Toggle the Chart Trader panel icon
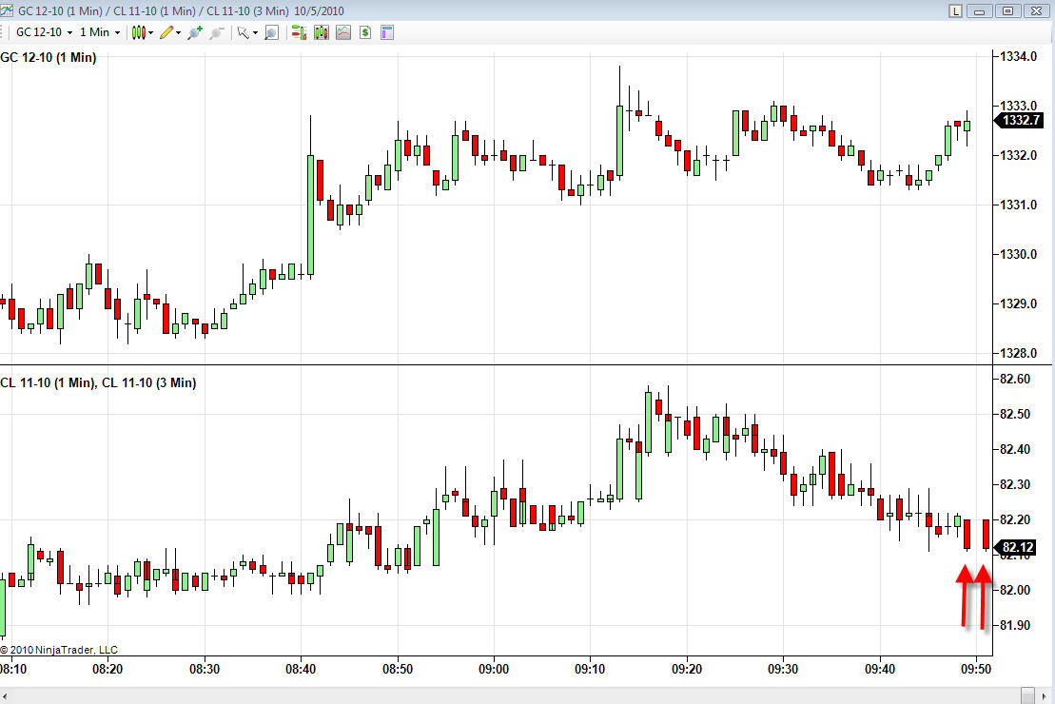The width and height of the screenshot is (1055, 704). tap(299, 32)
